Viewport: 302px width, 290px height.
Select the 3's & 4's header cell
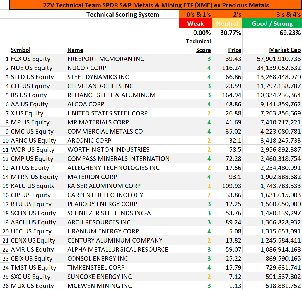272,14
